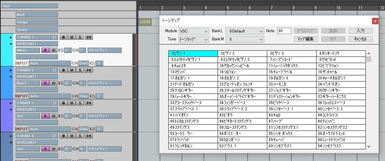Click the monitor icon on MIDI 2 track
Image resolution: width=385 pixels, height=161 pixels.
88,70
